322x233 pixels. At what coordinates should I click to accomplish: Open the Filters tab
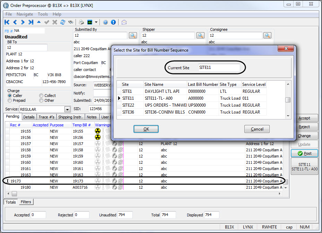click(26, 202)
